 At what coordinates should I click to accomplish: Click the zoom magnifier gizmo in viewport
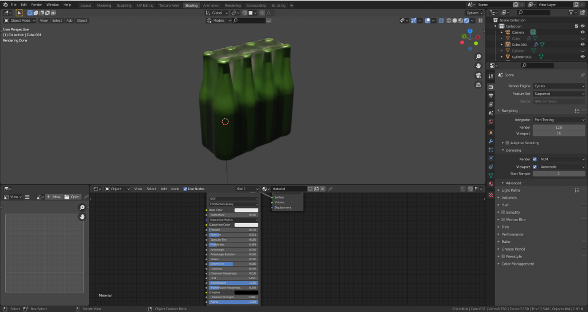pos(478,57)
